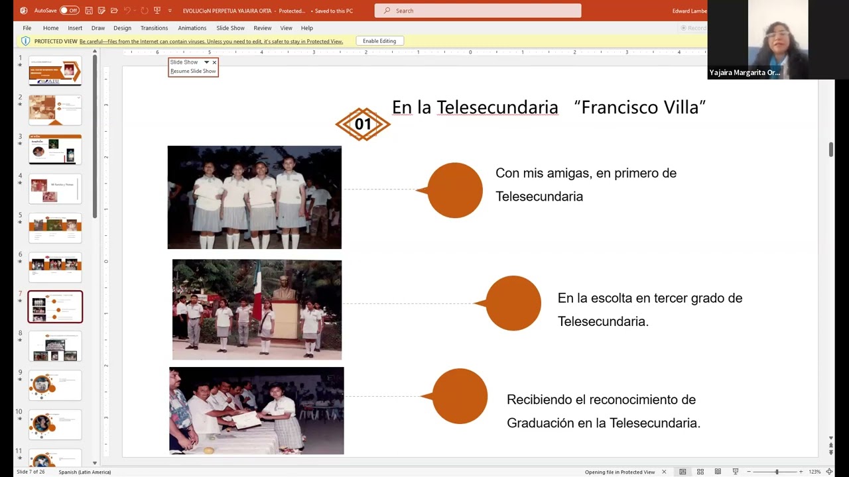
Task: Click text "Recibiendo el reconocimiento de"
Action: 601,399
